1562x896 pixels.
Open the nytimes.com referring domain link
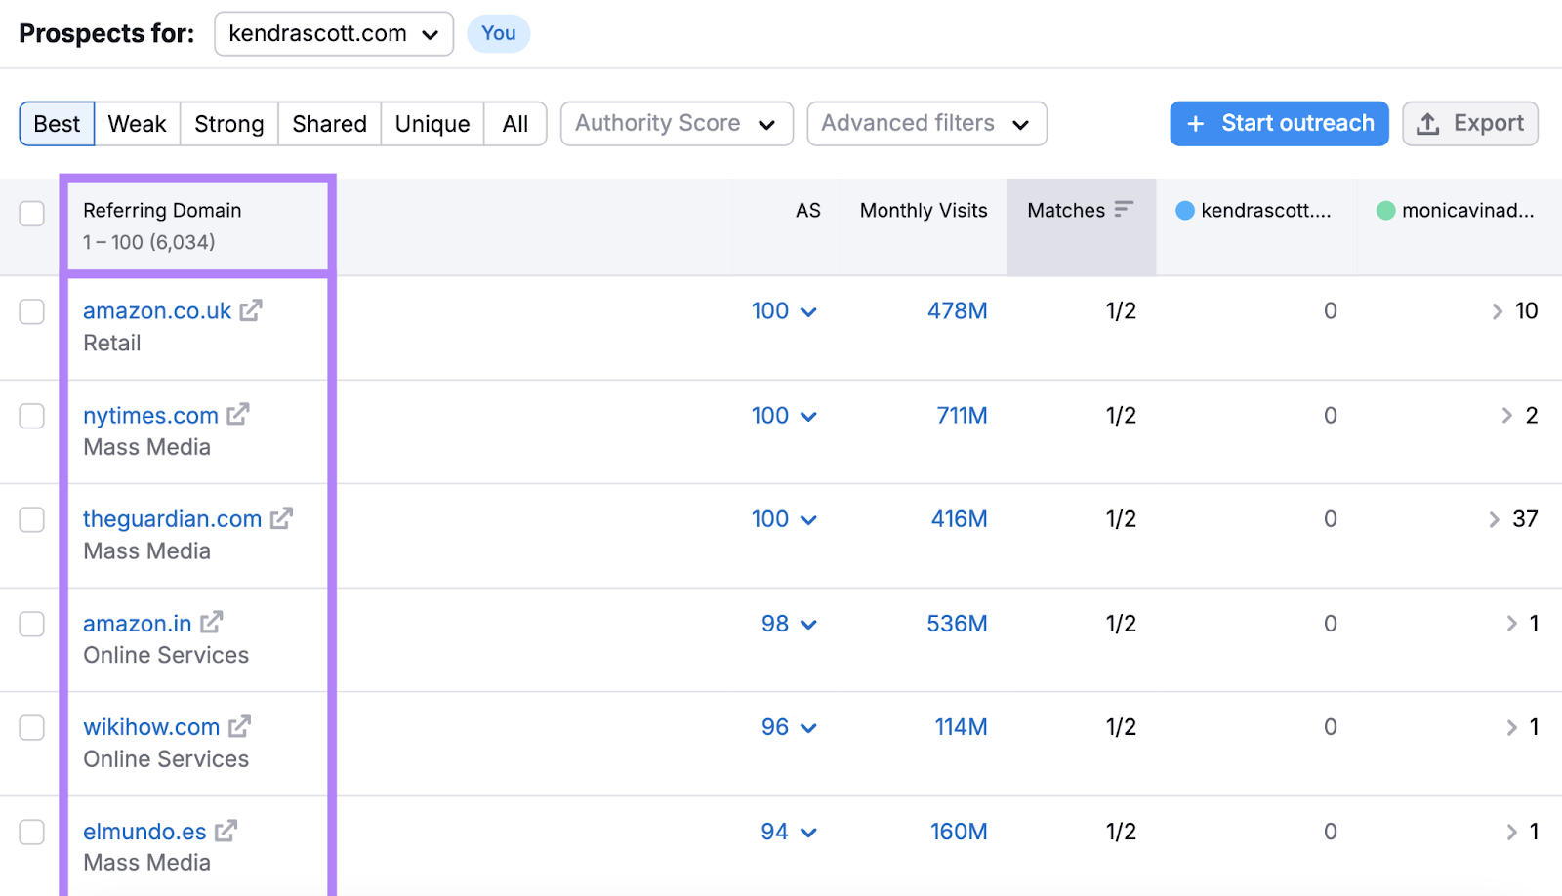[x=149, y=414]
